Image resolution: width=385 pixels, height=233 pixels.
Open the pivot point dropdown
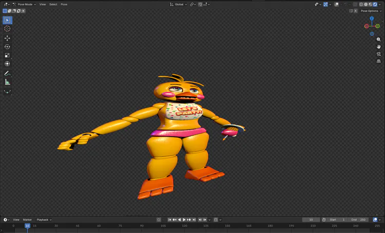click(192, 5)
